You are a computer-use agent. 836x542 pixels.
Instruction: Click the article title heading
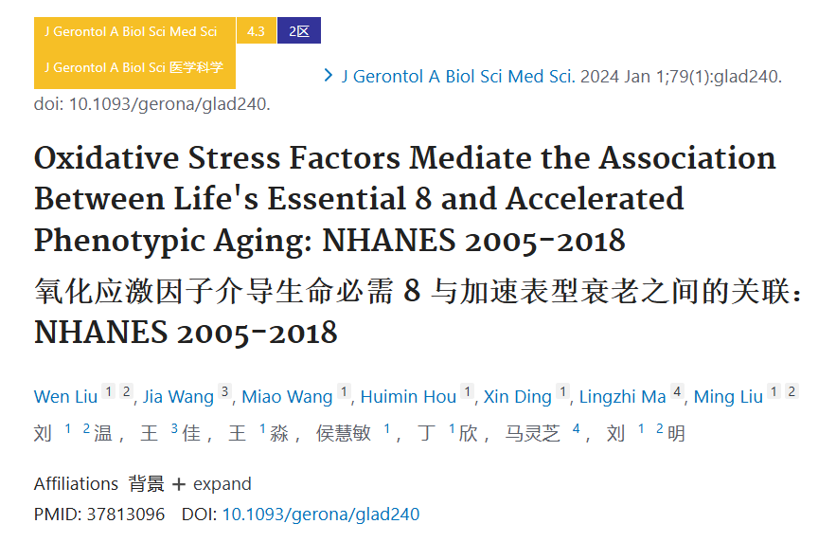coord(405,199)
